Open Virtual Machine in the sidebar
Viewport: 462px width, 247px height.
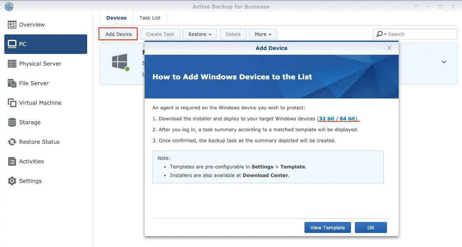tap(46, 103)
